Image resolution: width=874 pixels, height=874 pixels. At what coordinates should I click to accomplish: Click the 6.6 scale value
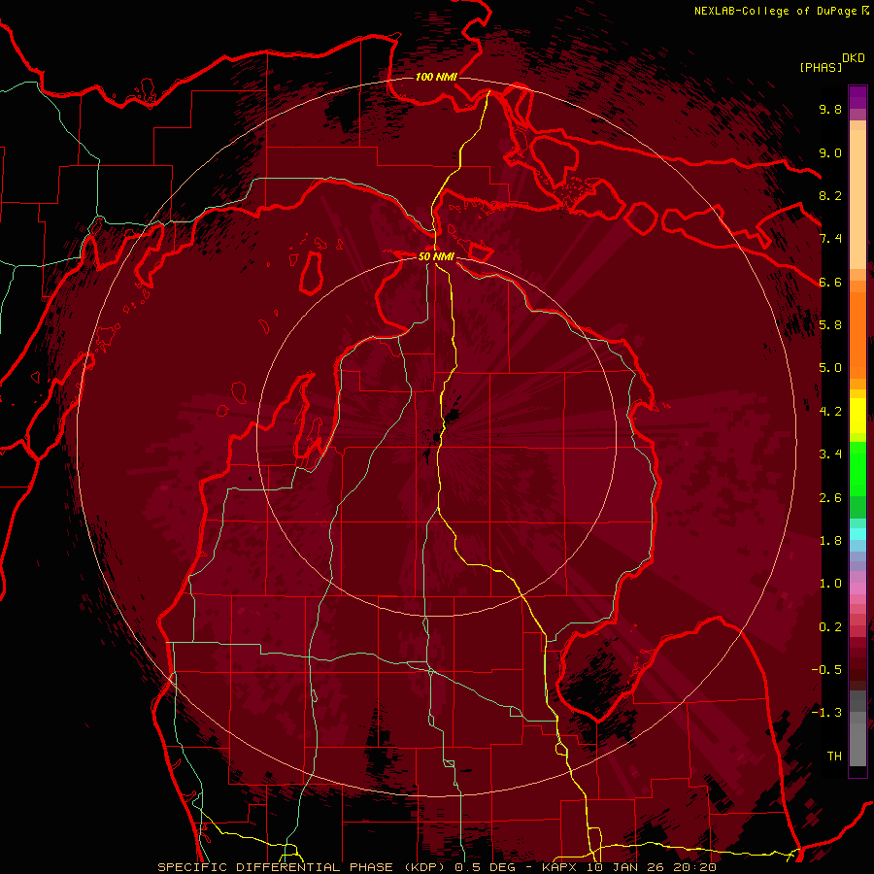(830, 282)
